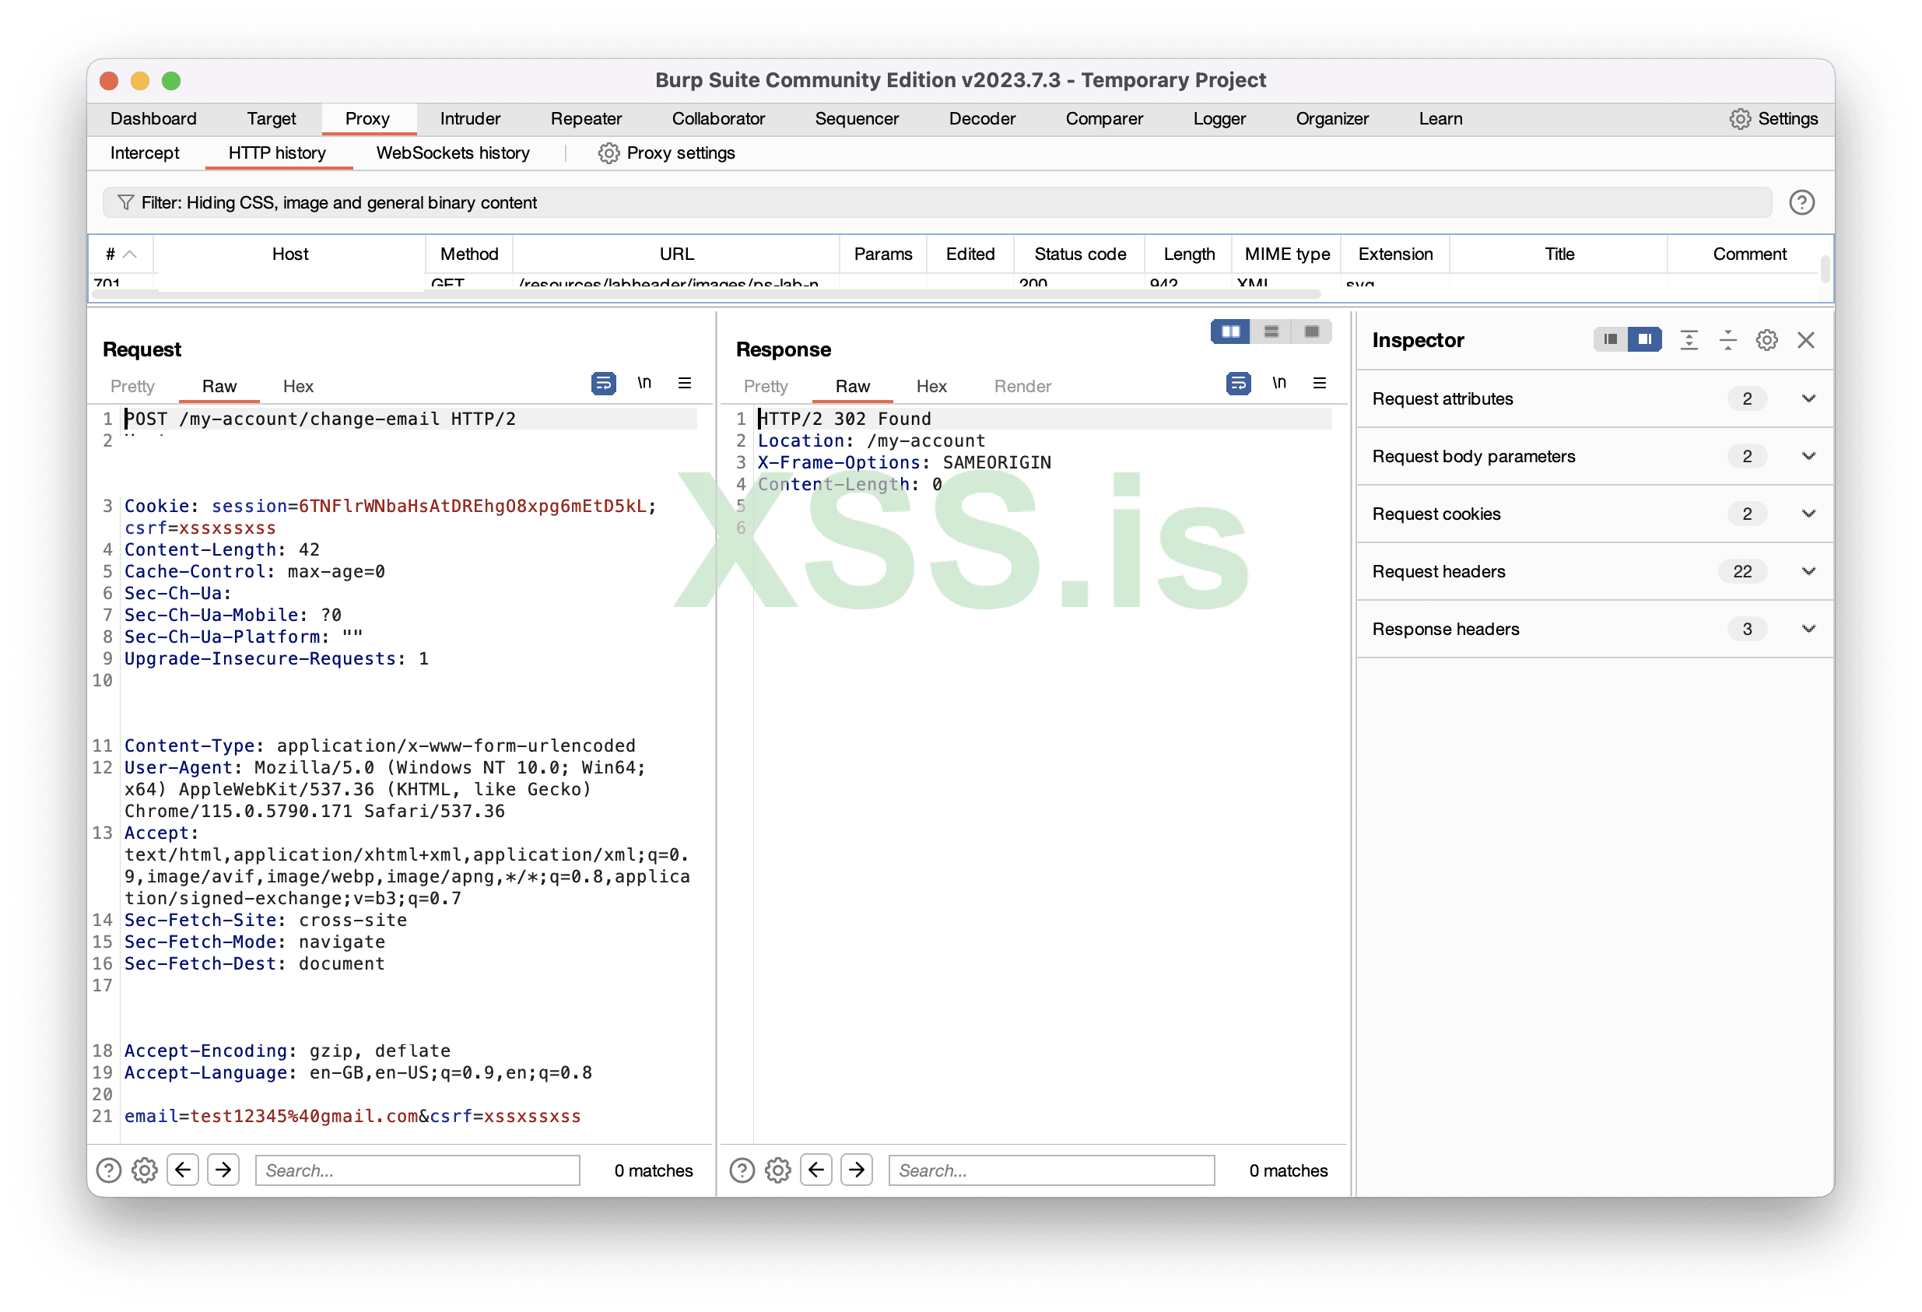This screenshot has width=1922, height=1312.
Task: Open the Request panel hamburger menu
Action: 685,383
